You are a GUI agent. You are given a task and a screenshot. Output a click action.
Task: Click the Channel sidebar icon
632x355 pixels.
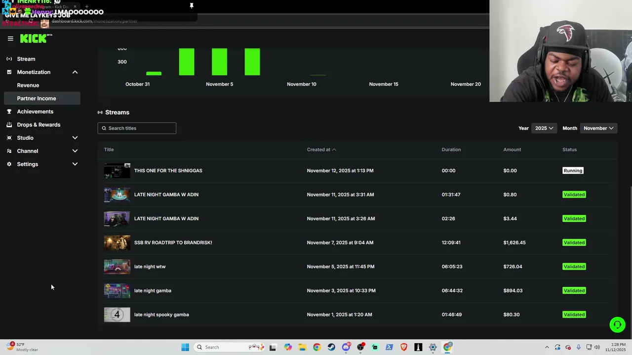tap(9, 151)
